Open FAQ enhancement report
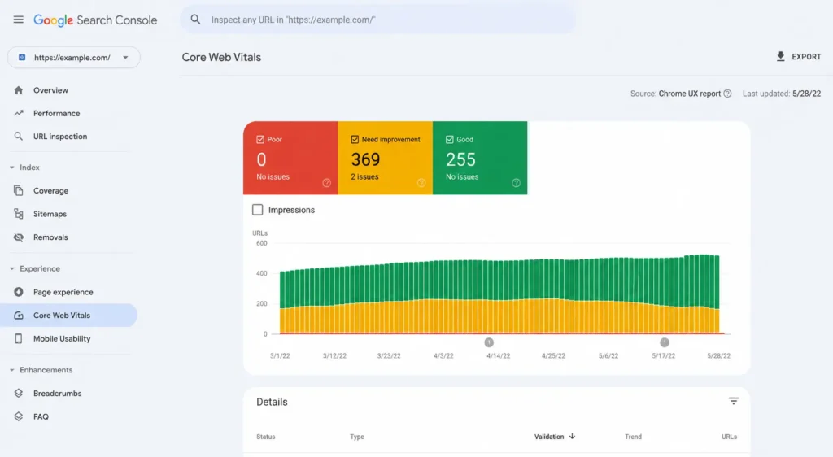The width and height of the screenshot is (833, 457). 69,416
